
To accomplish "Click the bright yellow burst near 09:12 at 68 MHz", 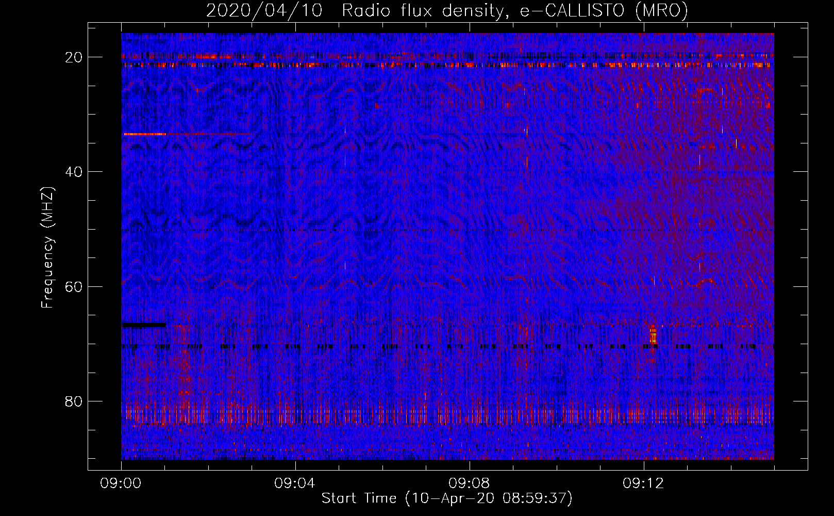I will click(x=653, y=336).
